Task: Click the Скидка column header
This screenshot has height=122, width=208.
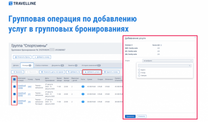Action: coord(100,79)
